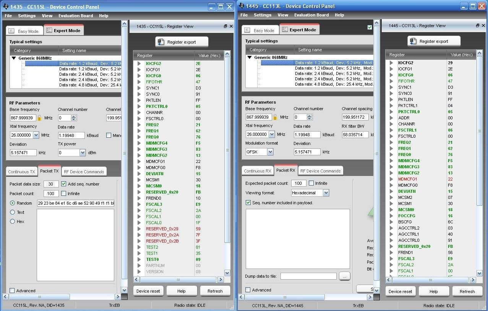Collapse Generic 868MHz tree in CC115L window
This screenshot has height=311, width=488.
tap(14, 58)
